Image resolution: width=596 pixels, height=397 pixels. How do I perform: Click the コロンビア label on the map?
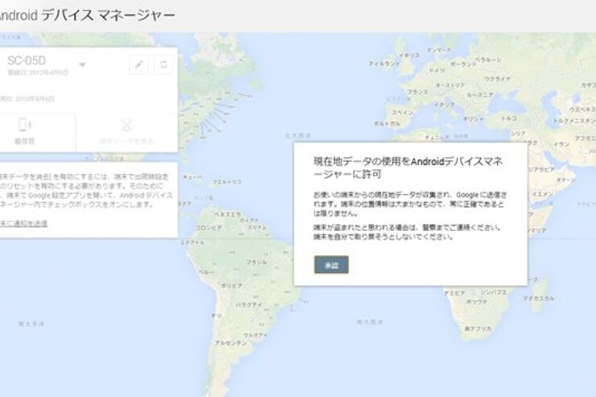pos(209,228)
